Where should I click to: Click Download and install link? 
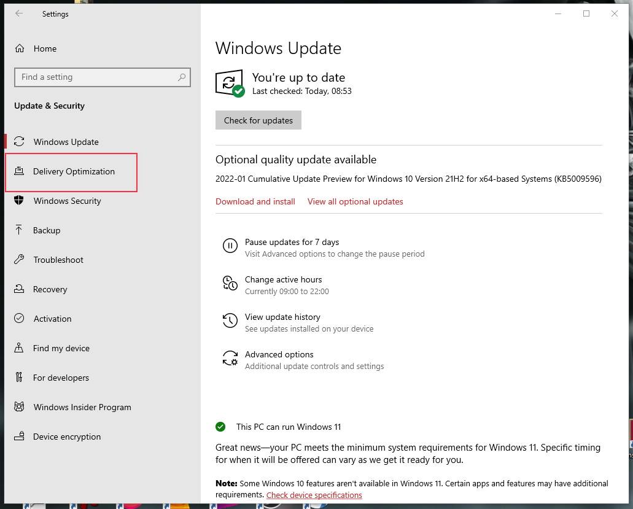click(255, 201)
